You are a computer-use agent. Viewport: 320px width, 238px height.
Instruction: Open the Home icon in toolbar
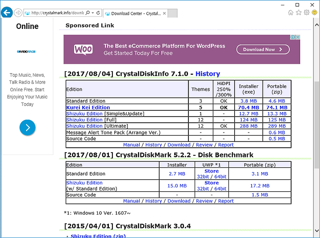(291, 12)
